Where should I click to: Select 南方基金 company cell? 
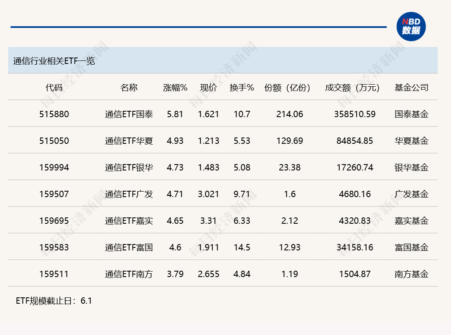point(412,274)
